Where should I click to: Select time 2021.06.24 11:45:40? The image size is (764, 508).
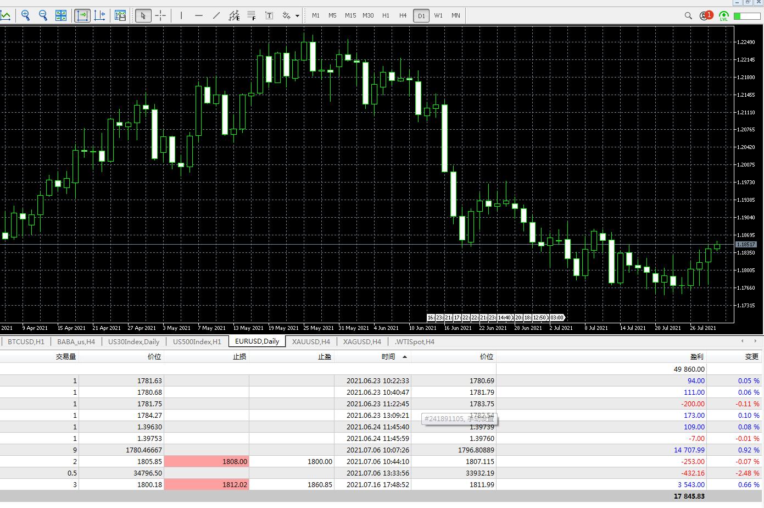[378, 427]
